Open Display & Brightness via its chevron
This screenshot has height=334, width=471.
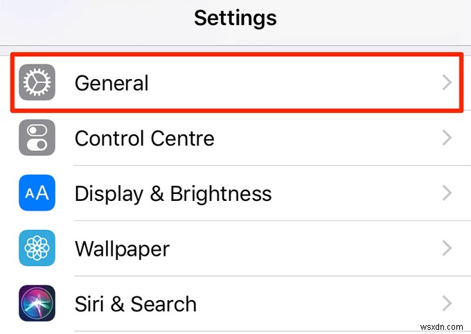[447, 193]
